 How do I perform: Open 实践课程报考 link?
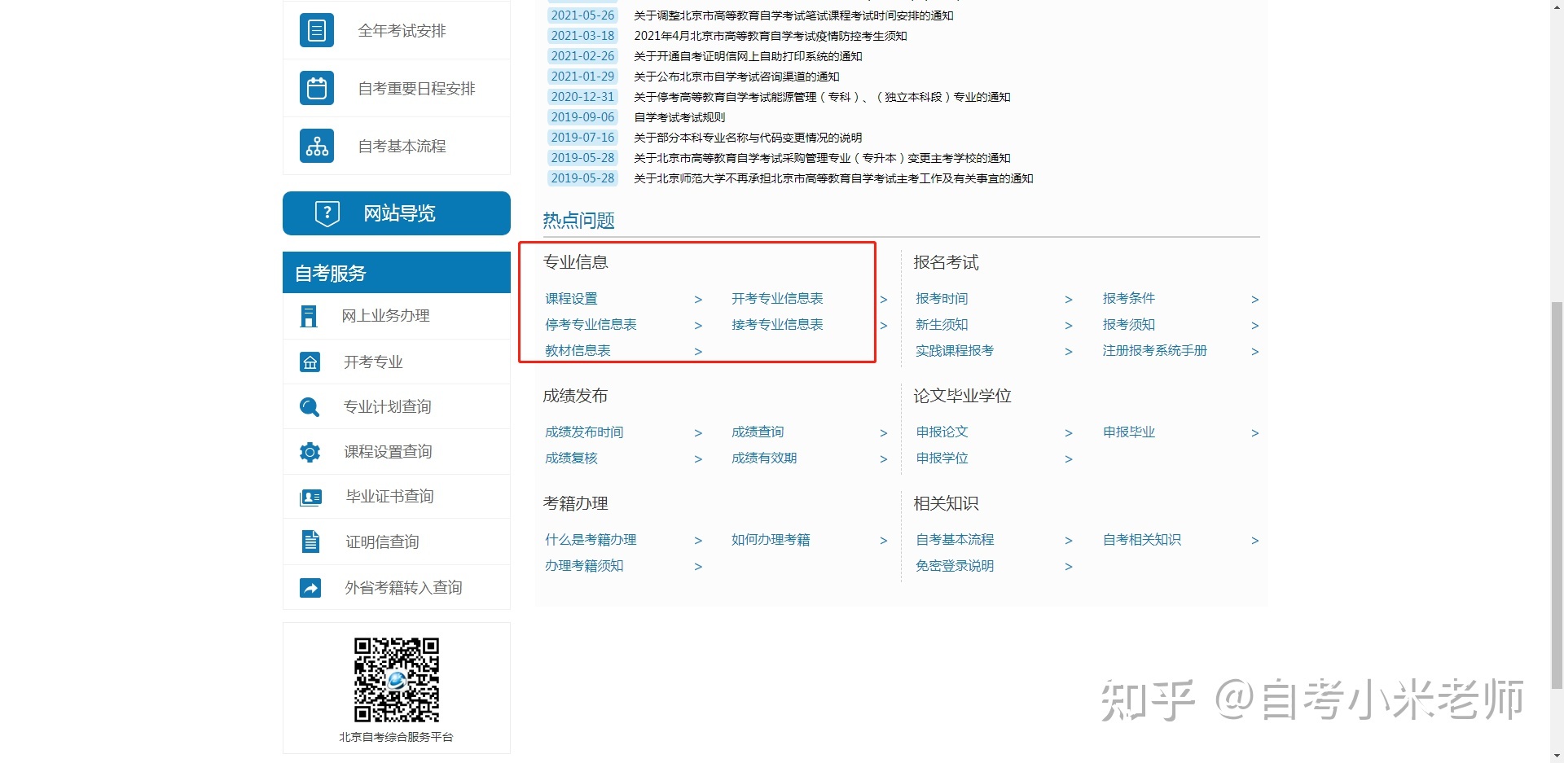pyautogui.click(x=955, y=351)
